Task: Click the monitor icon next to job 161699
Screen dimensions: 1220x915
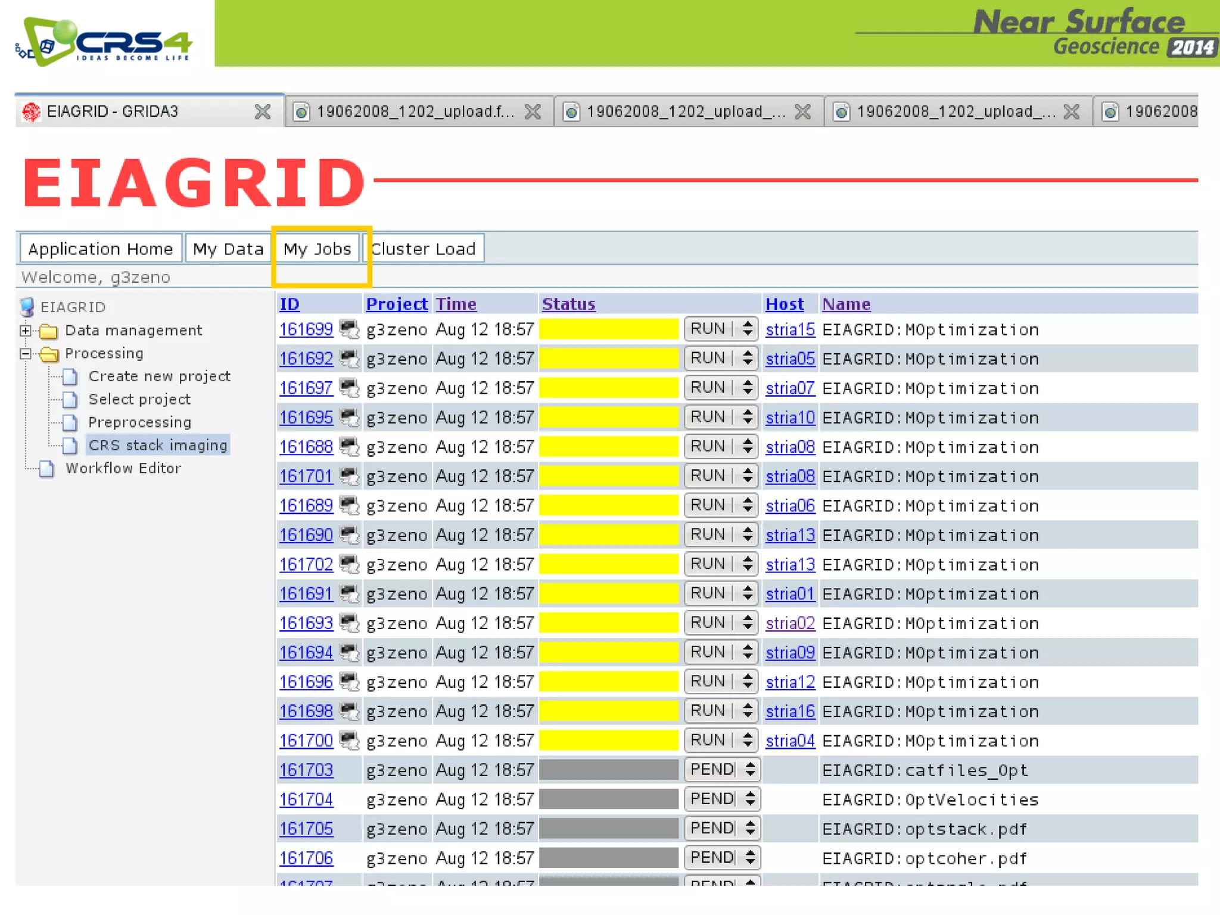Action: click(349, 329)
